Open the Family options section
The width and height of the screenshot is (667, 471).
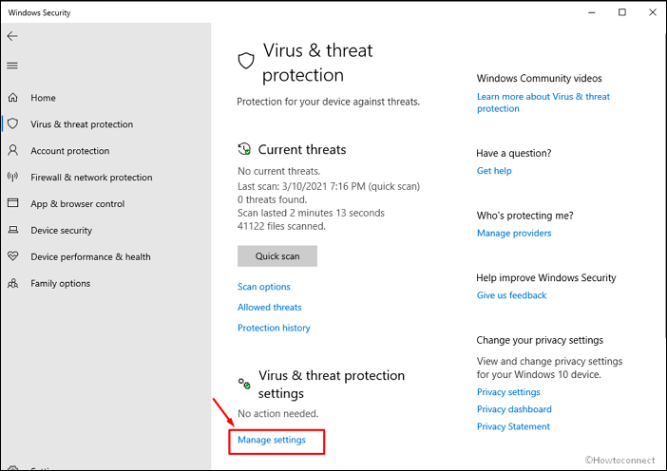coord(61,284)
